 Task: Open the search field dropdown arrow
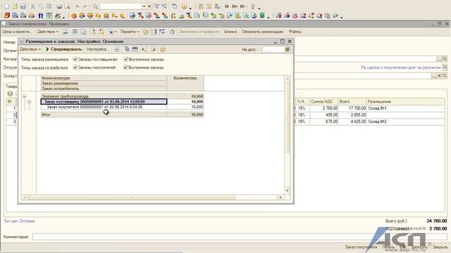144,6
